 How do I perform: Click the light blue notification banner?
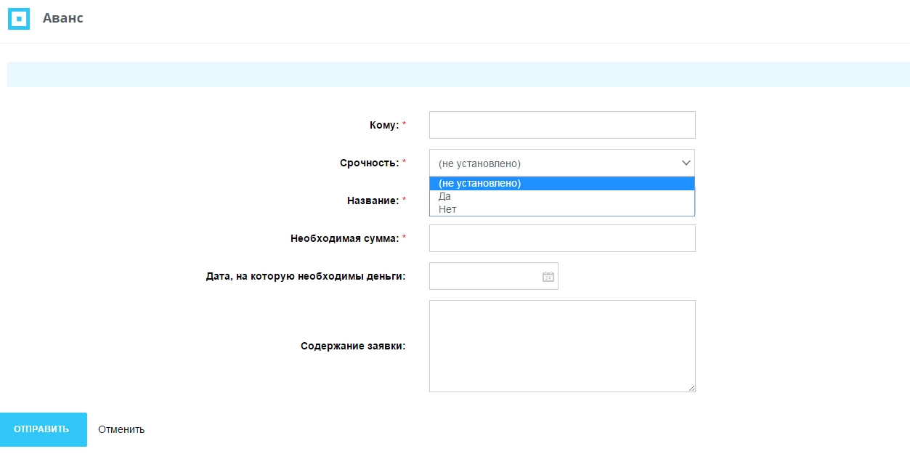point(458,74)
